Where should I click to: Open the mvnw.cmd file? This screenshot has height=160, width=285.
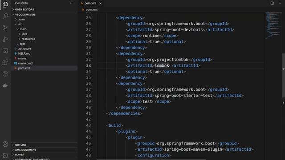tap(44, 63)
